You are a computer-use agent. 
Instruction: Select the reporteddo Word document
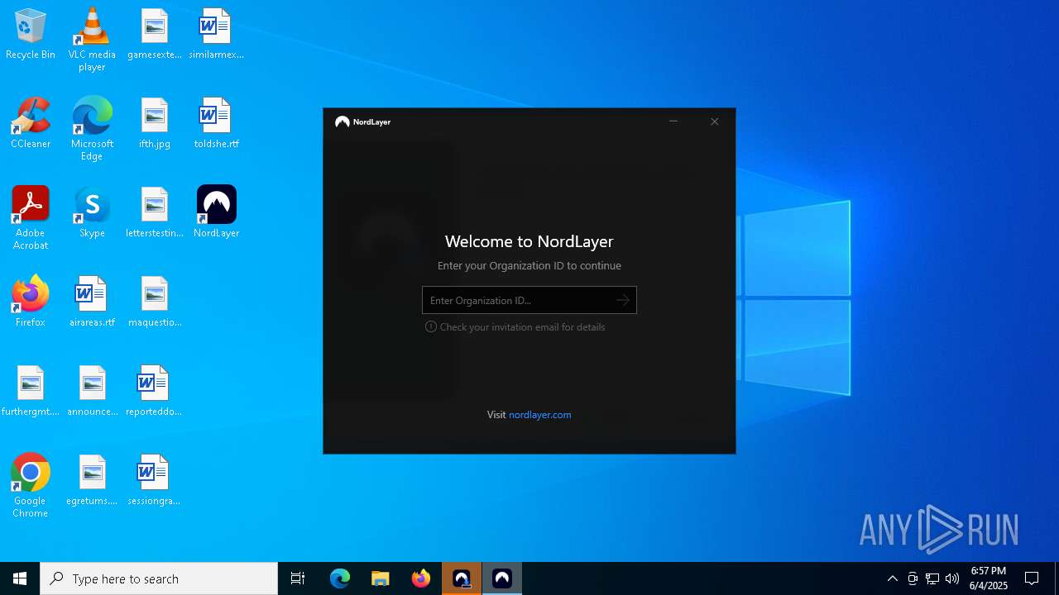(x=154, y=392)
